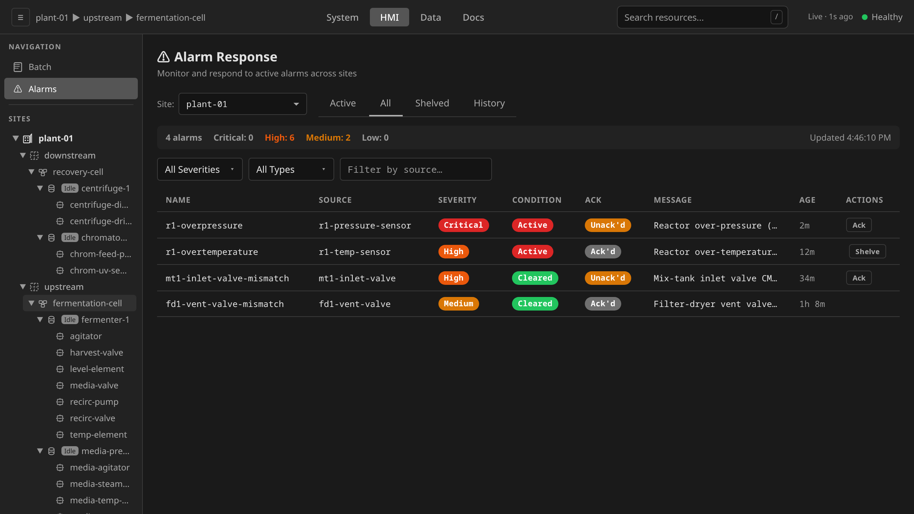The width and height of the screenshot is (914, 514).
Task: Click the fermentation-cell cell icon
Action: (43, 303)
